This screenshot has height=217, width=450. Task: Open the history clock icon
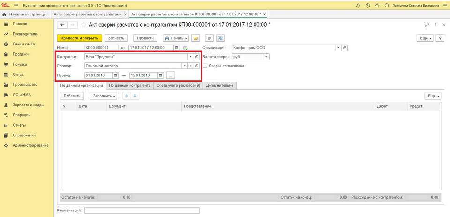(367, 5)
